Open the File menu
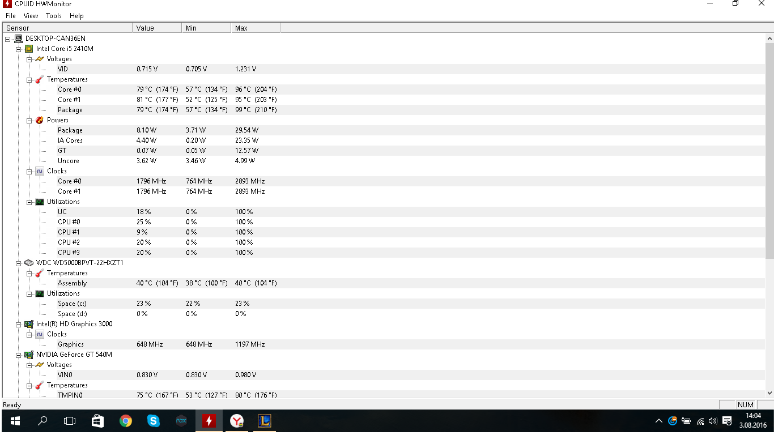The height and width of the screenshot is (435, 774). (11, 16)
